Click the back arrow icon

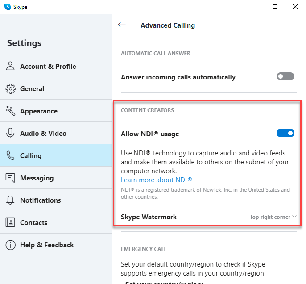point(121,25)
